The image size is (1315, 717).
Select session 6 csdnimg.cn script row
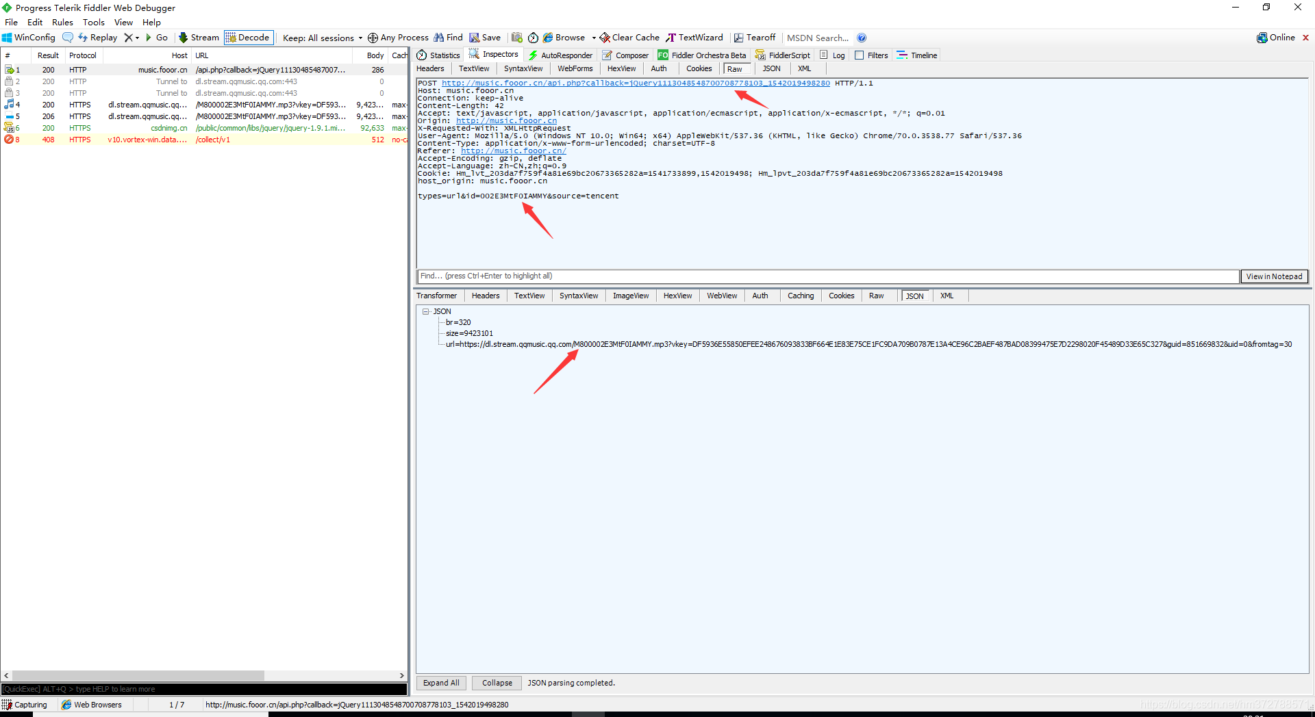pyautogui.click(x=204, y=128)
